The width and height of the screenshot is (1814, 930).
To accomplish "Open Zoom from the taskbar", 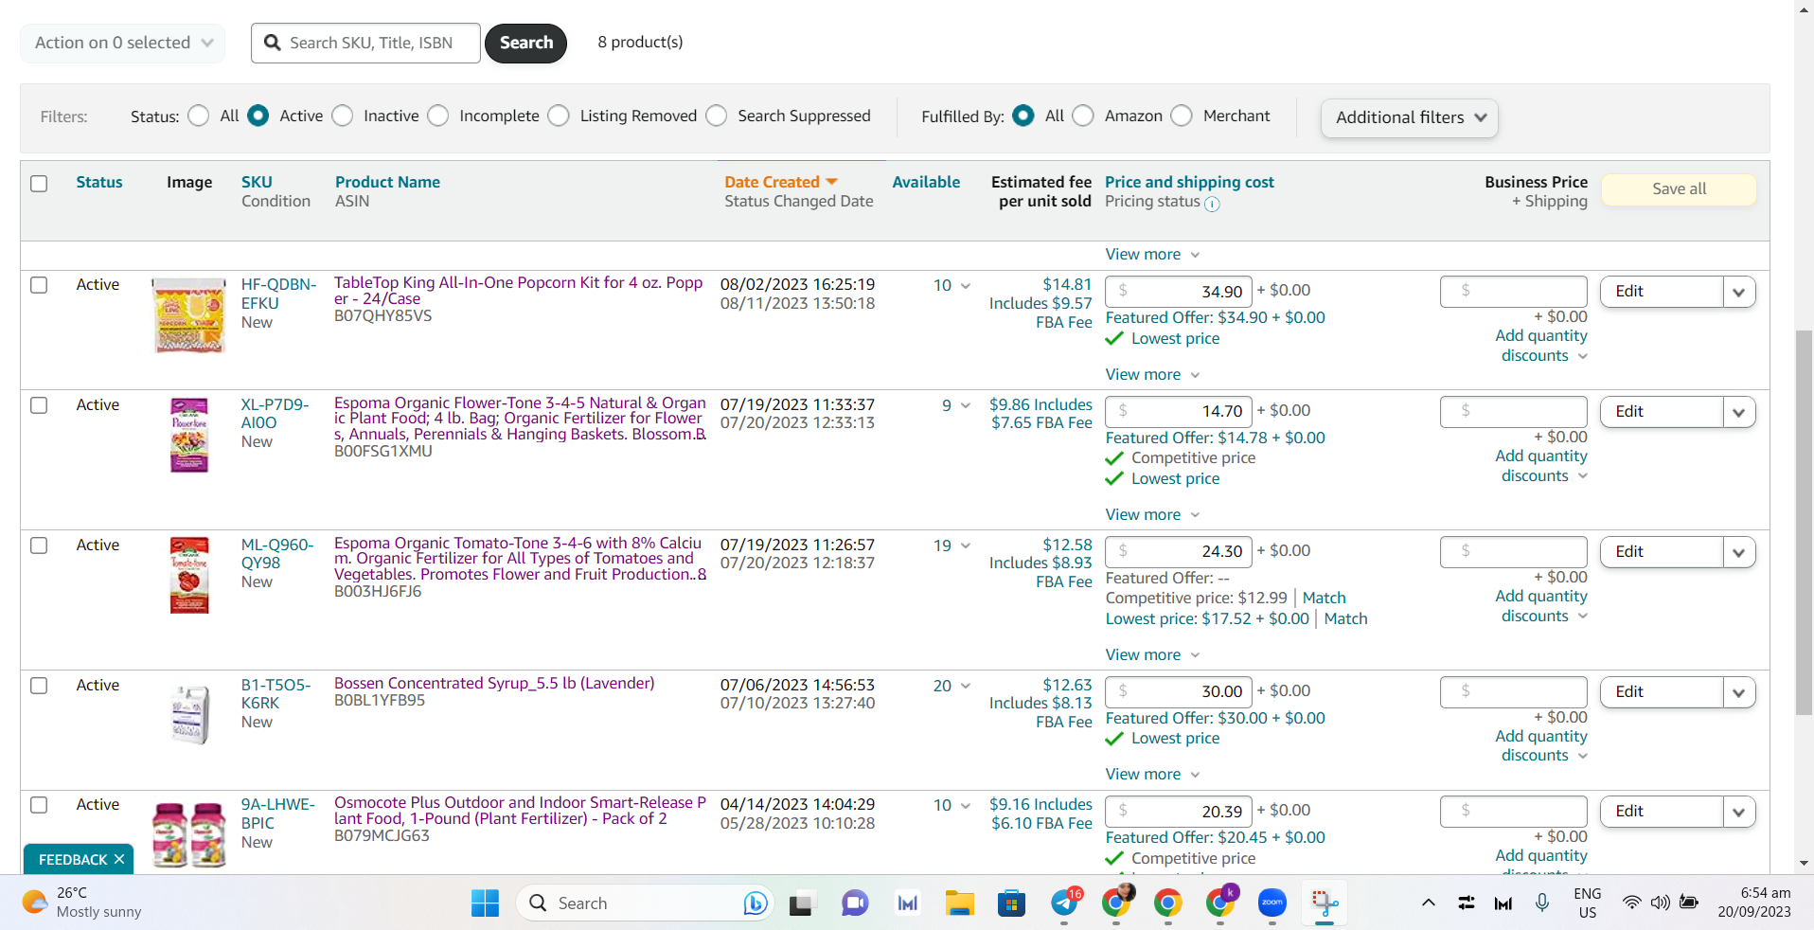I will [1272, 903].
